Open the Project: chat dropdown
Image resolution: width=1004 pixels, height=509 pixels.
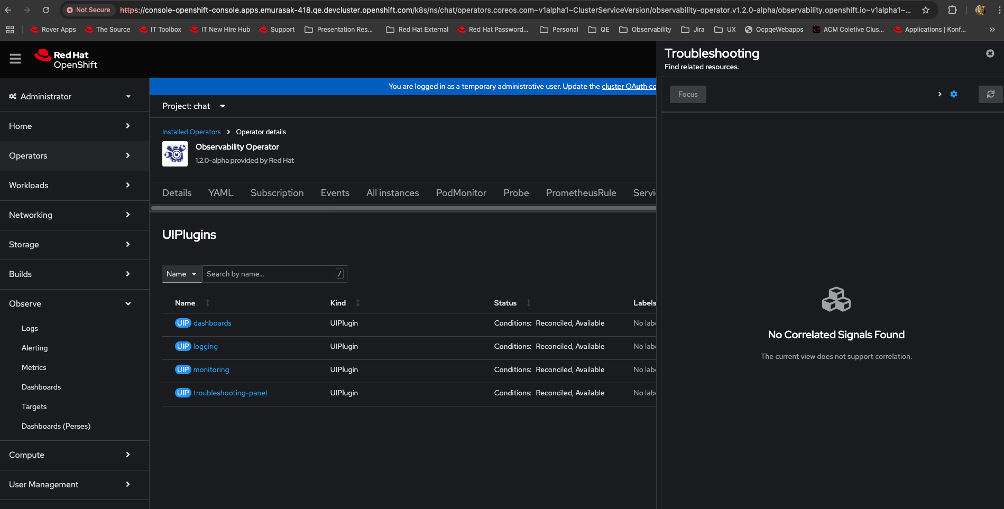194,106
